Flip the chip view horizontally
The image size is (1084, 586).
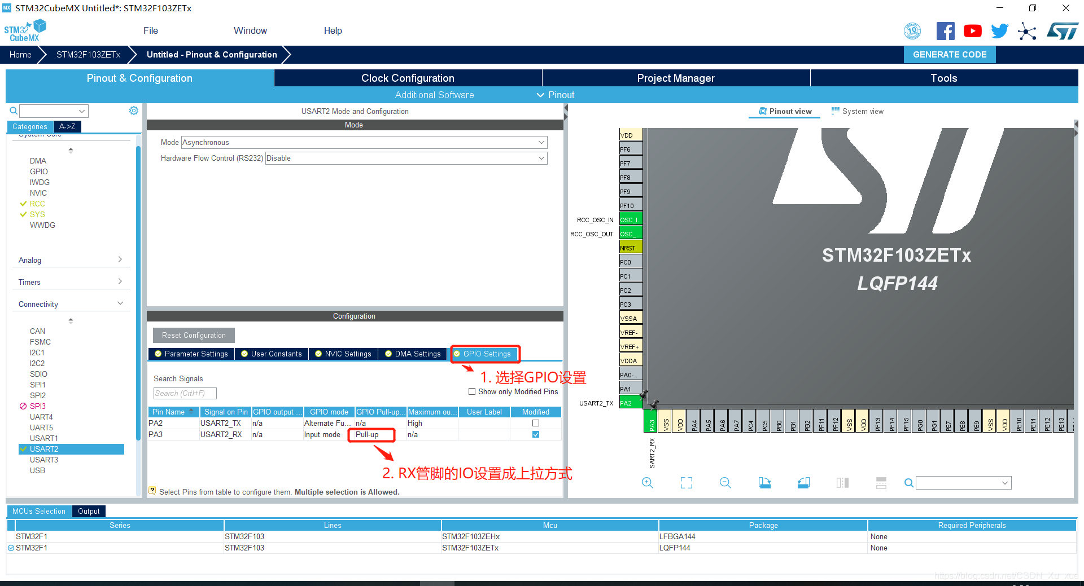pos(842,483)
